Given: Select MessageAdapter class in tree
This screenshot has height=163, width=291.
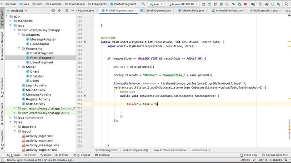Looking at the screenshot, I should (x=43, y=39).
